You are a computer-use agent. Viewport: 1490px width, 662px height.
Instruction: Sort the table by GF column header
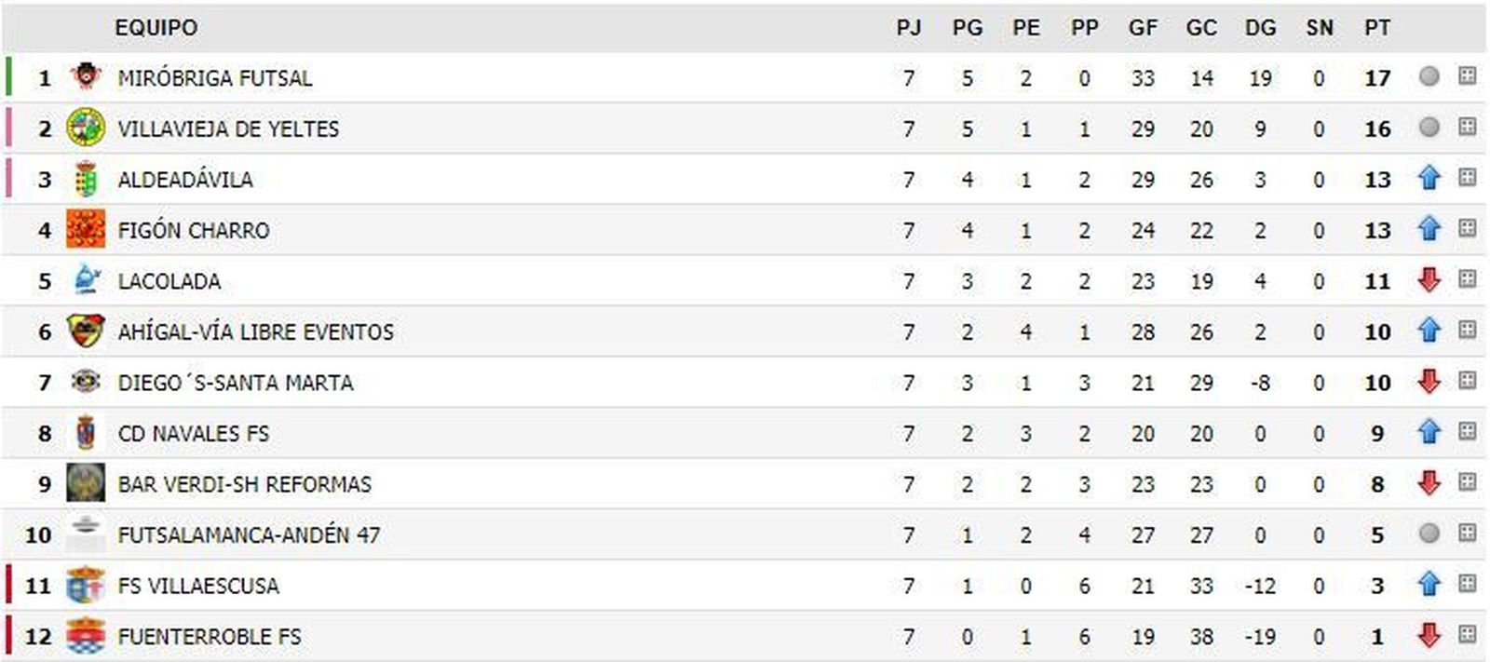click(1143, 28)
